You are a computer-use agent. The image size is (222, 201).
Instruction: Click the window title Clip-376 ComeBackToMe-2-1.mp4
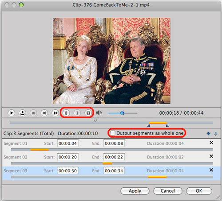(x=111, y=5)
